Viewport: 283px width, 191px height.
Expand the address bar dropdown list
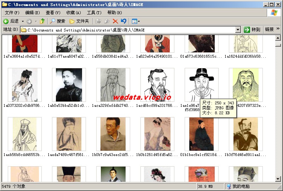coord(238,30)
